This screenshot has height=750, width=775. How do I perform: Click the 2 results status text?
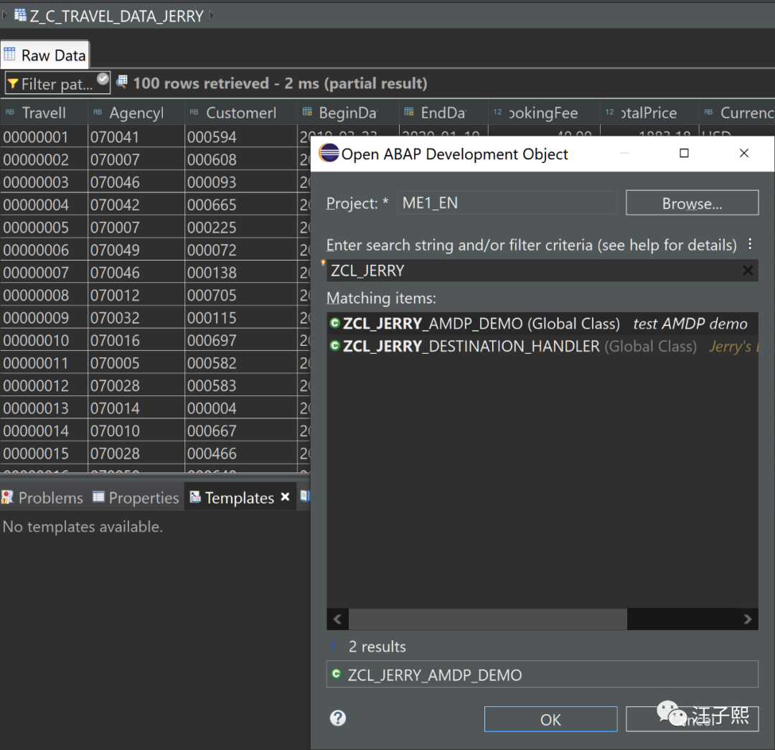click(377, 647)
